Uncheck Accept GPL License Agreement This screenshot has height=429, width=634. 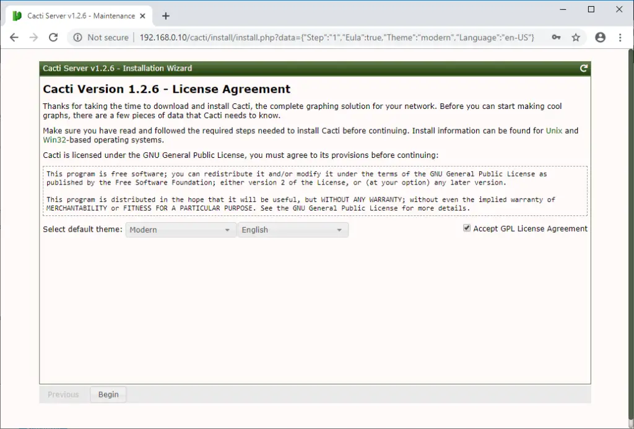(x=466, y=228)
